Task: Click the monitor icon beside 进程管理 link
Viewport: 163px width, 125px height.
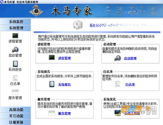Action: point(52,57)
